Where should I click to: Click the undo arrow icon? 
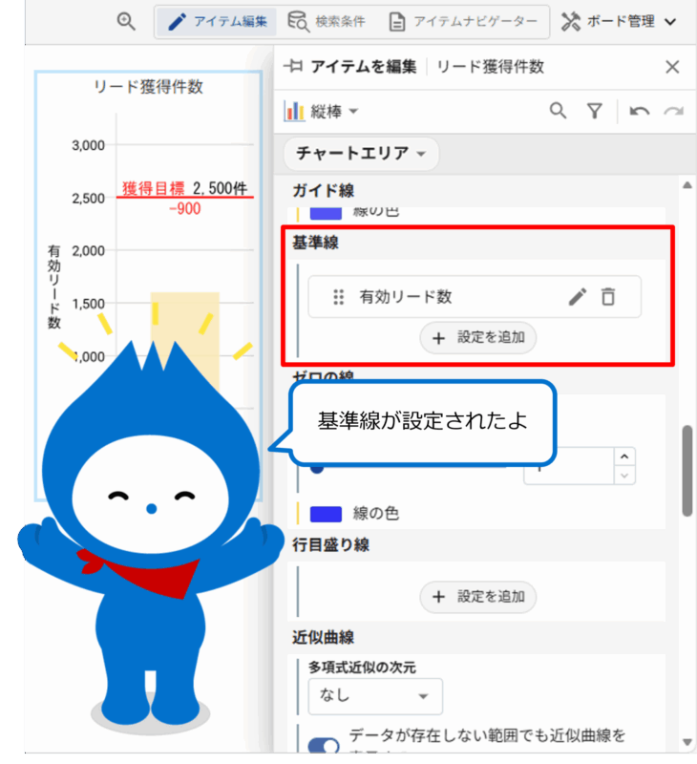(639, 112)
